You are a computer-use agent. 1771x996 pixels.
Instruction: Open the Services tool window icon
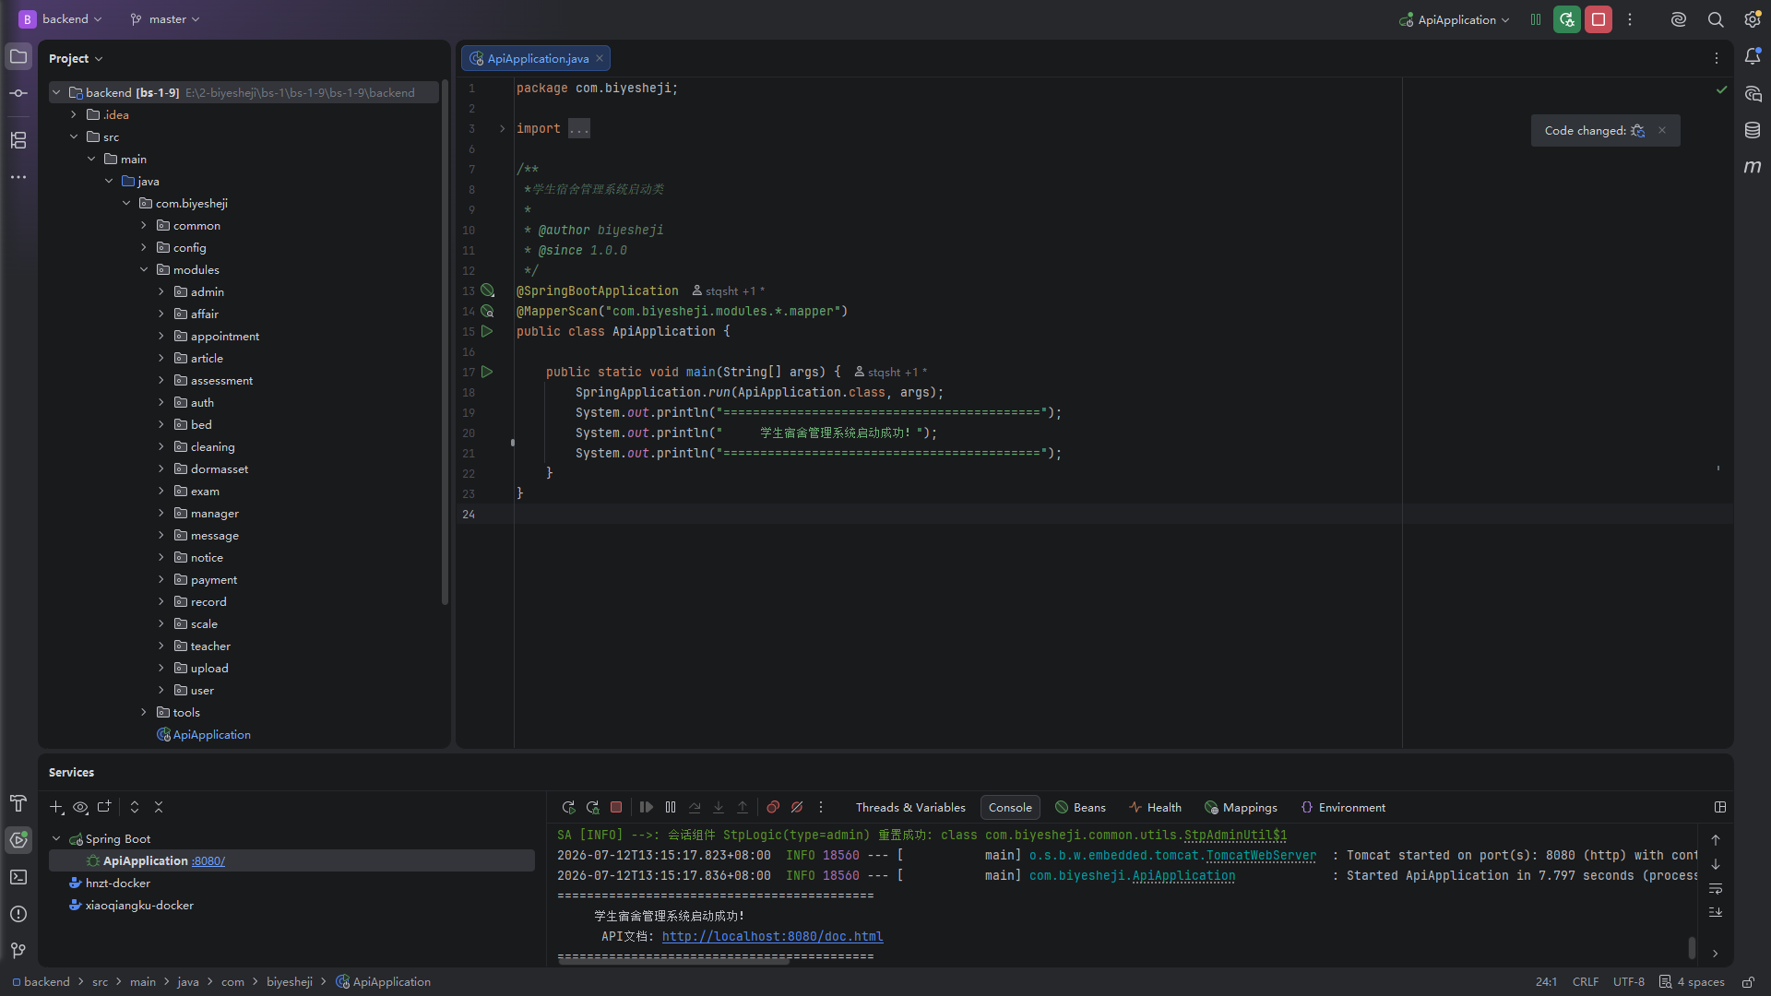pos(18,840)
